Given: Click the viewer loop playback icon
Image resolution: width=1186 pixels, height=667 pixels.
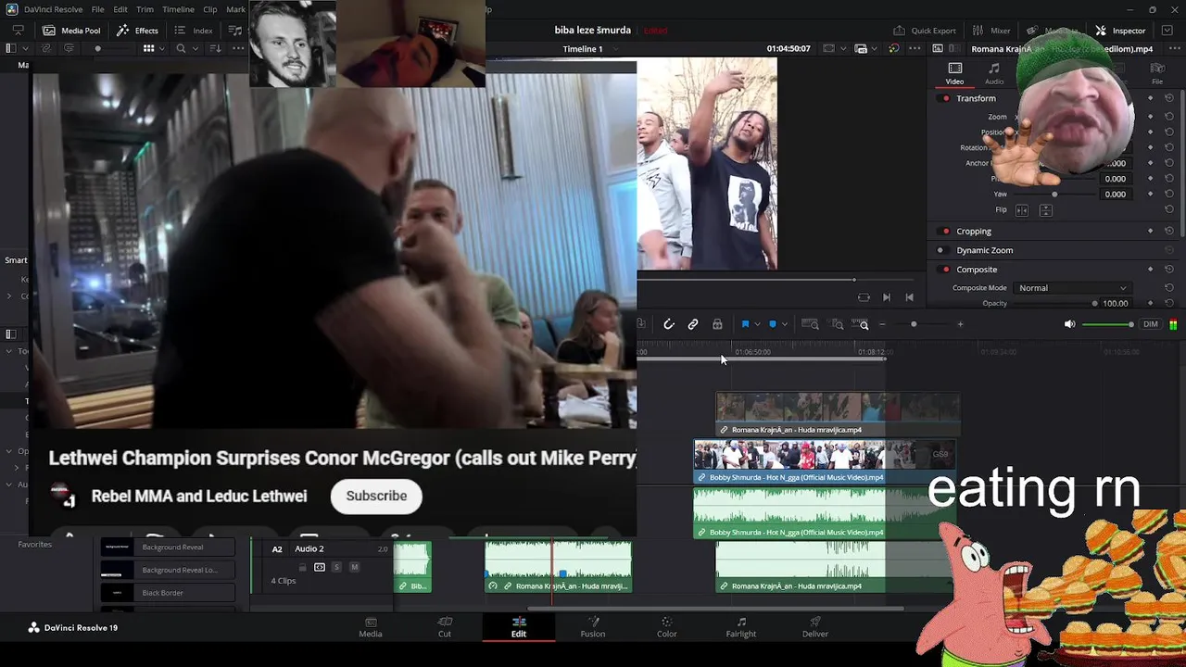Looking at the screenshot, I should 864,297.
